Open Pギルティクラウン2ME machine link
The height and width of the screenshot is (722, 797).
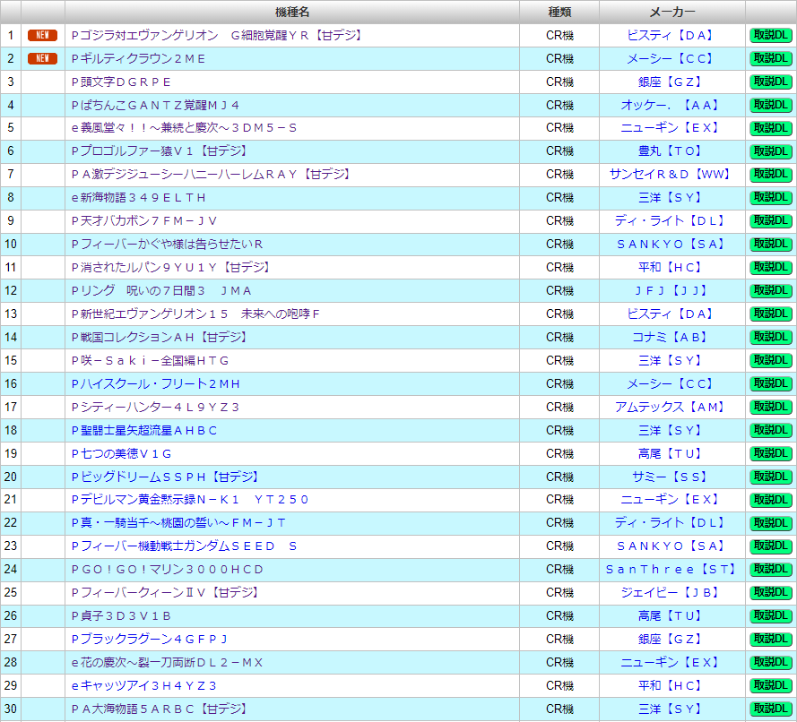pyautogui.click(x=138, y=58)
